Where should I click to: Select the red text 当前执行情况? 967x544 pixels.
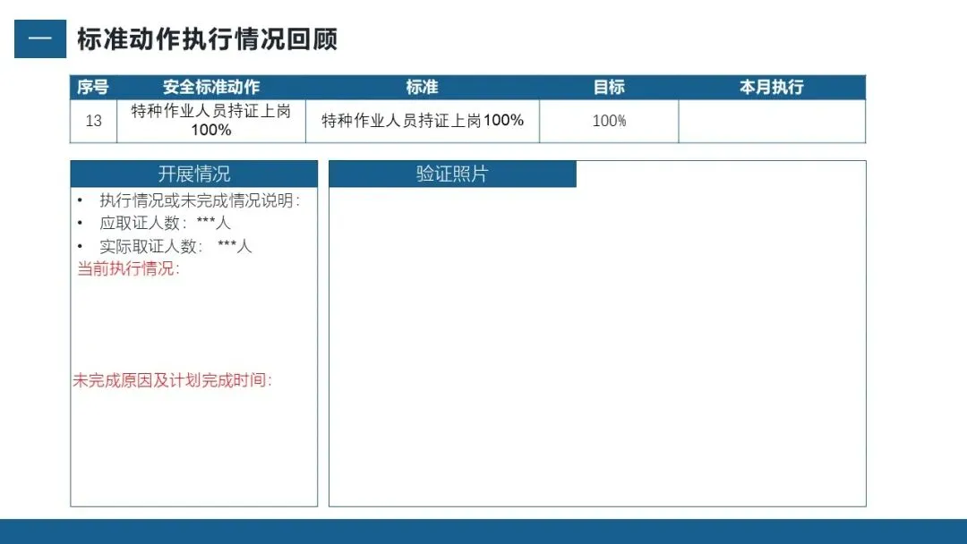click(x=128, y=268)
